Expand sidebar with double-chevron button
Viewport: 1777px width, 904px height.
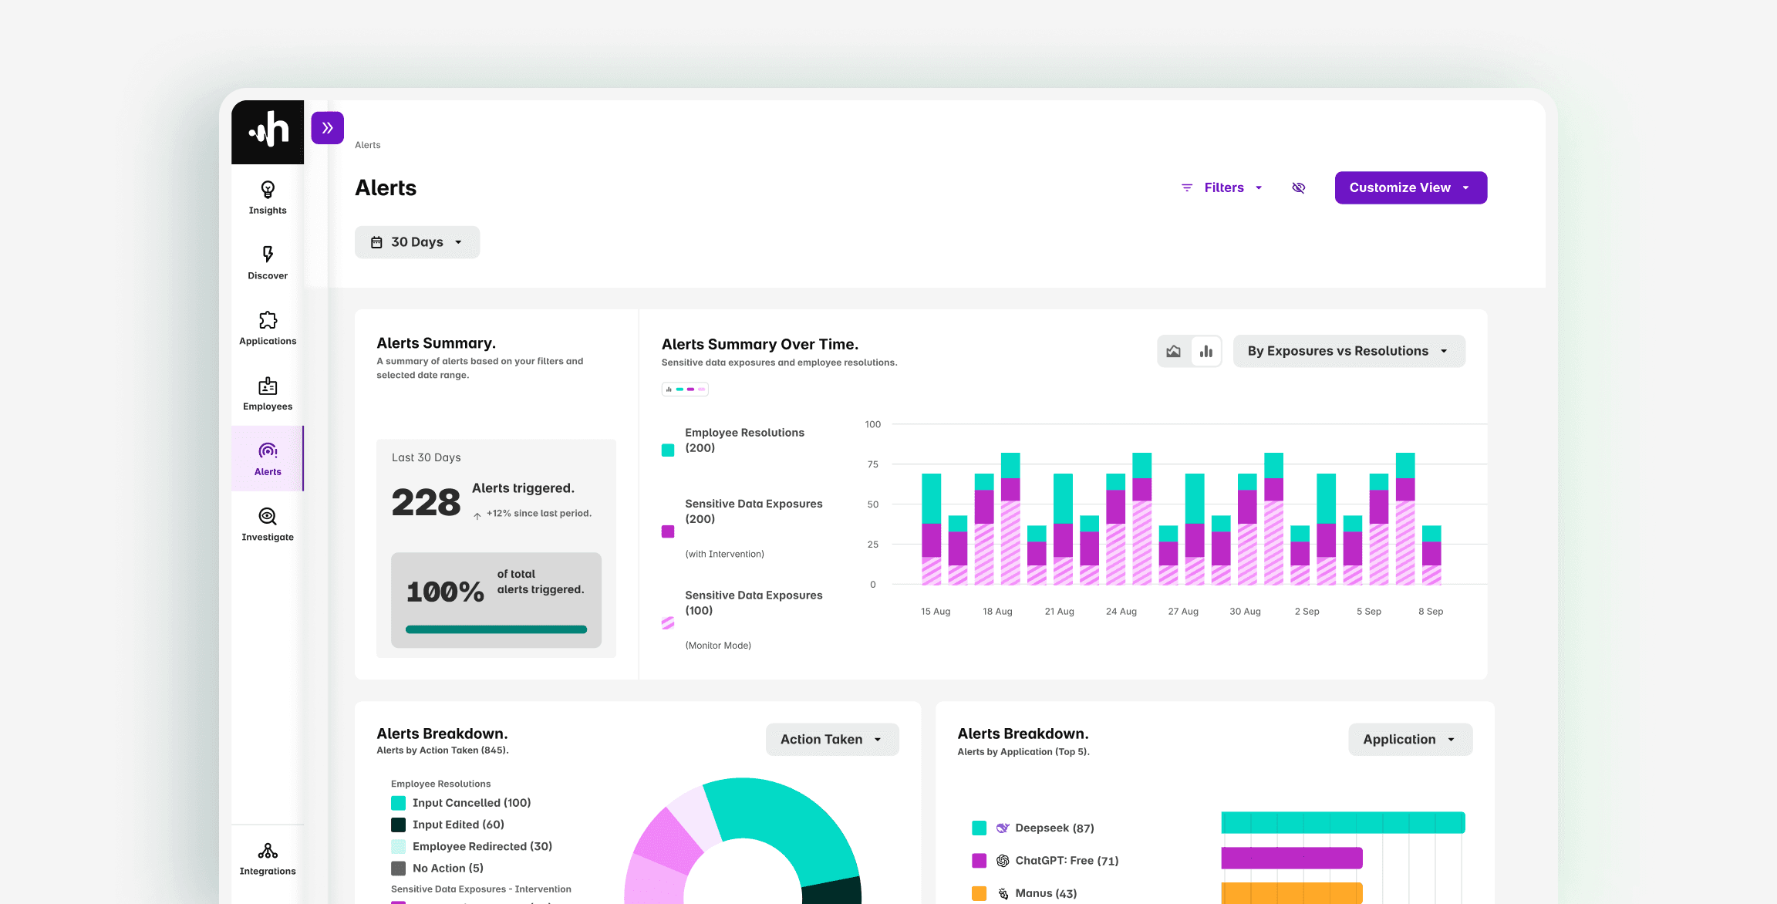[x=328, y=128]
